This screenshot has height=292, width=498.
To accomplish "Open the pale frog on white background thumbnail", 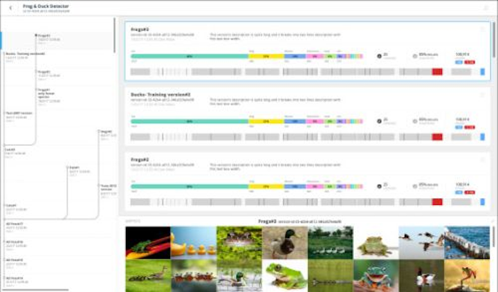I will [x=376, y=242].
